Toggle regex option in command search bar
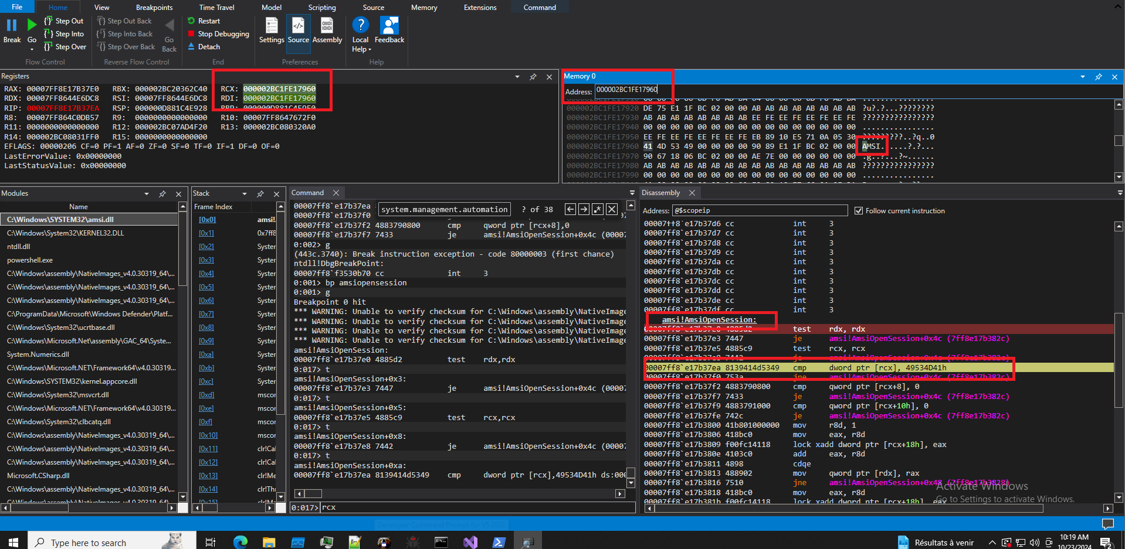The width and height of the screenshot is (1125, 549). click(598, 209)
